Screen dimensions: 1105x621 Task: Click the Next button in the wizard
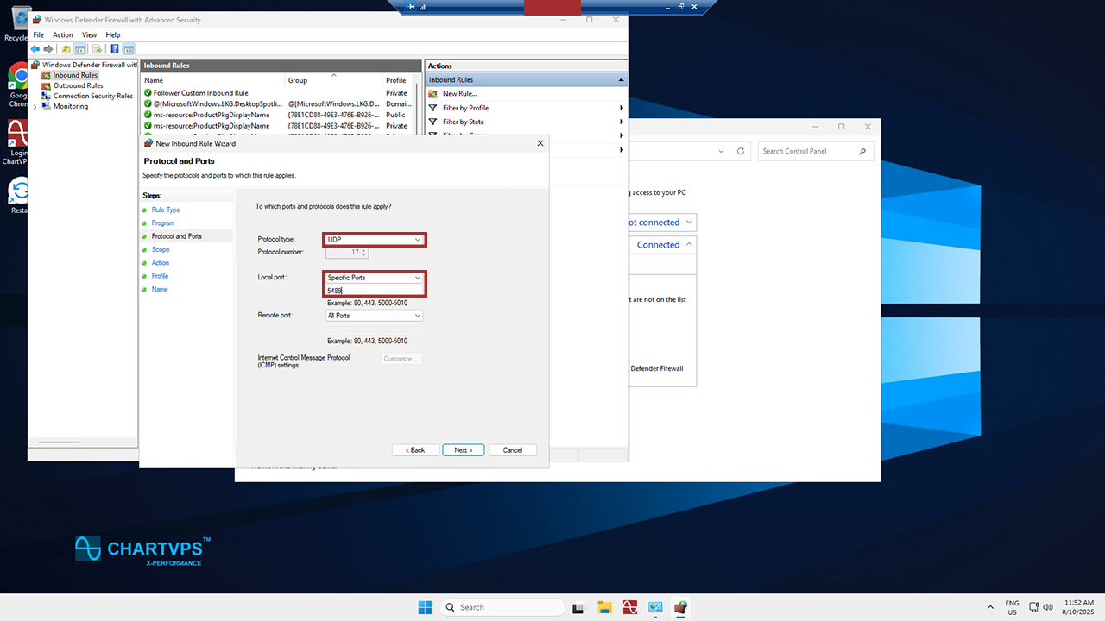(x=463, y=450)
